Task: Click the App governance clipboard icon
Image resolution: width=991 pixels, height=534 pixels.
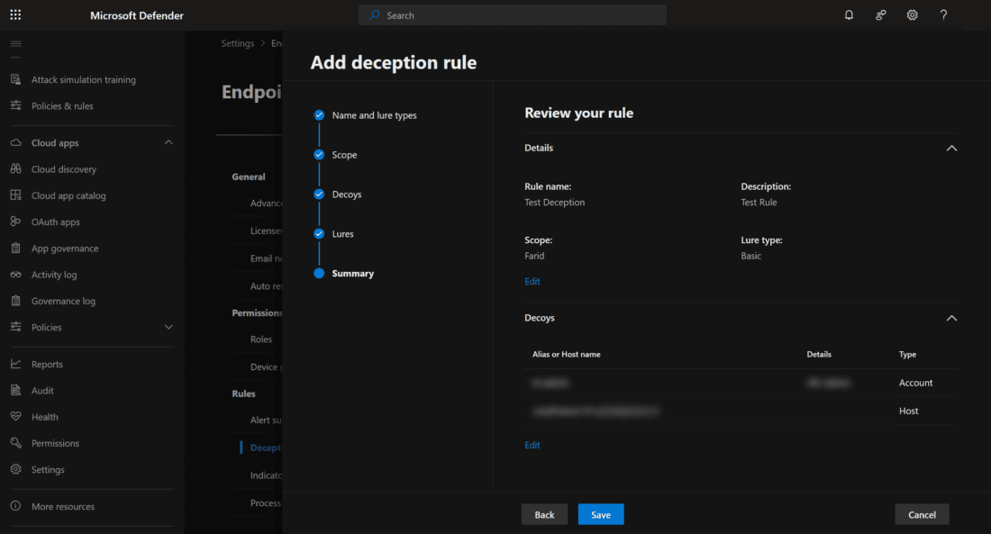Action: (x=16, y=249)
